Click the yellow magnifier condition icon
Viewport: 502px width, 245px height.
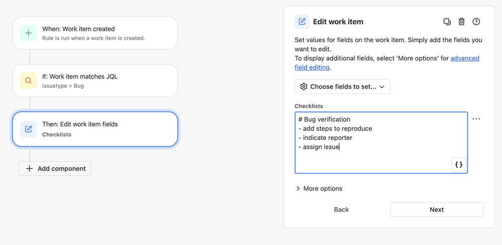[x=29, y=81]
